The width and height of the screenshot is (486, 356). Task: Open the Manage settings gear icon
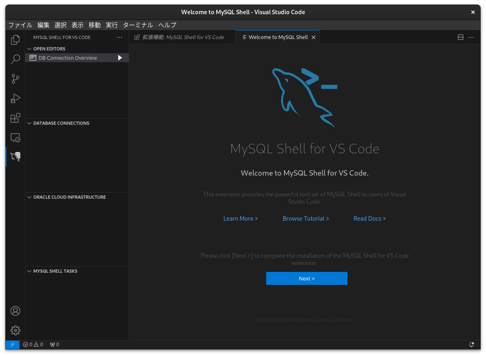15,330
